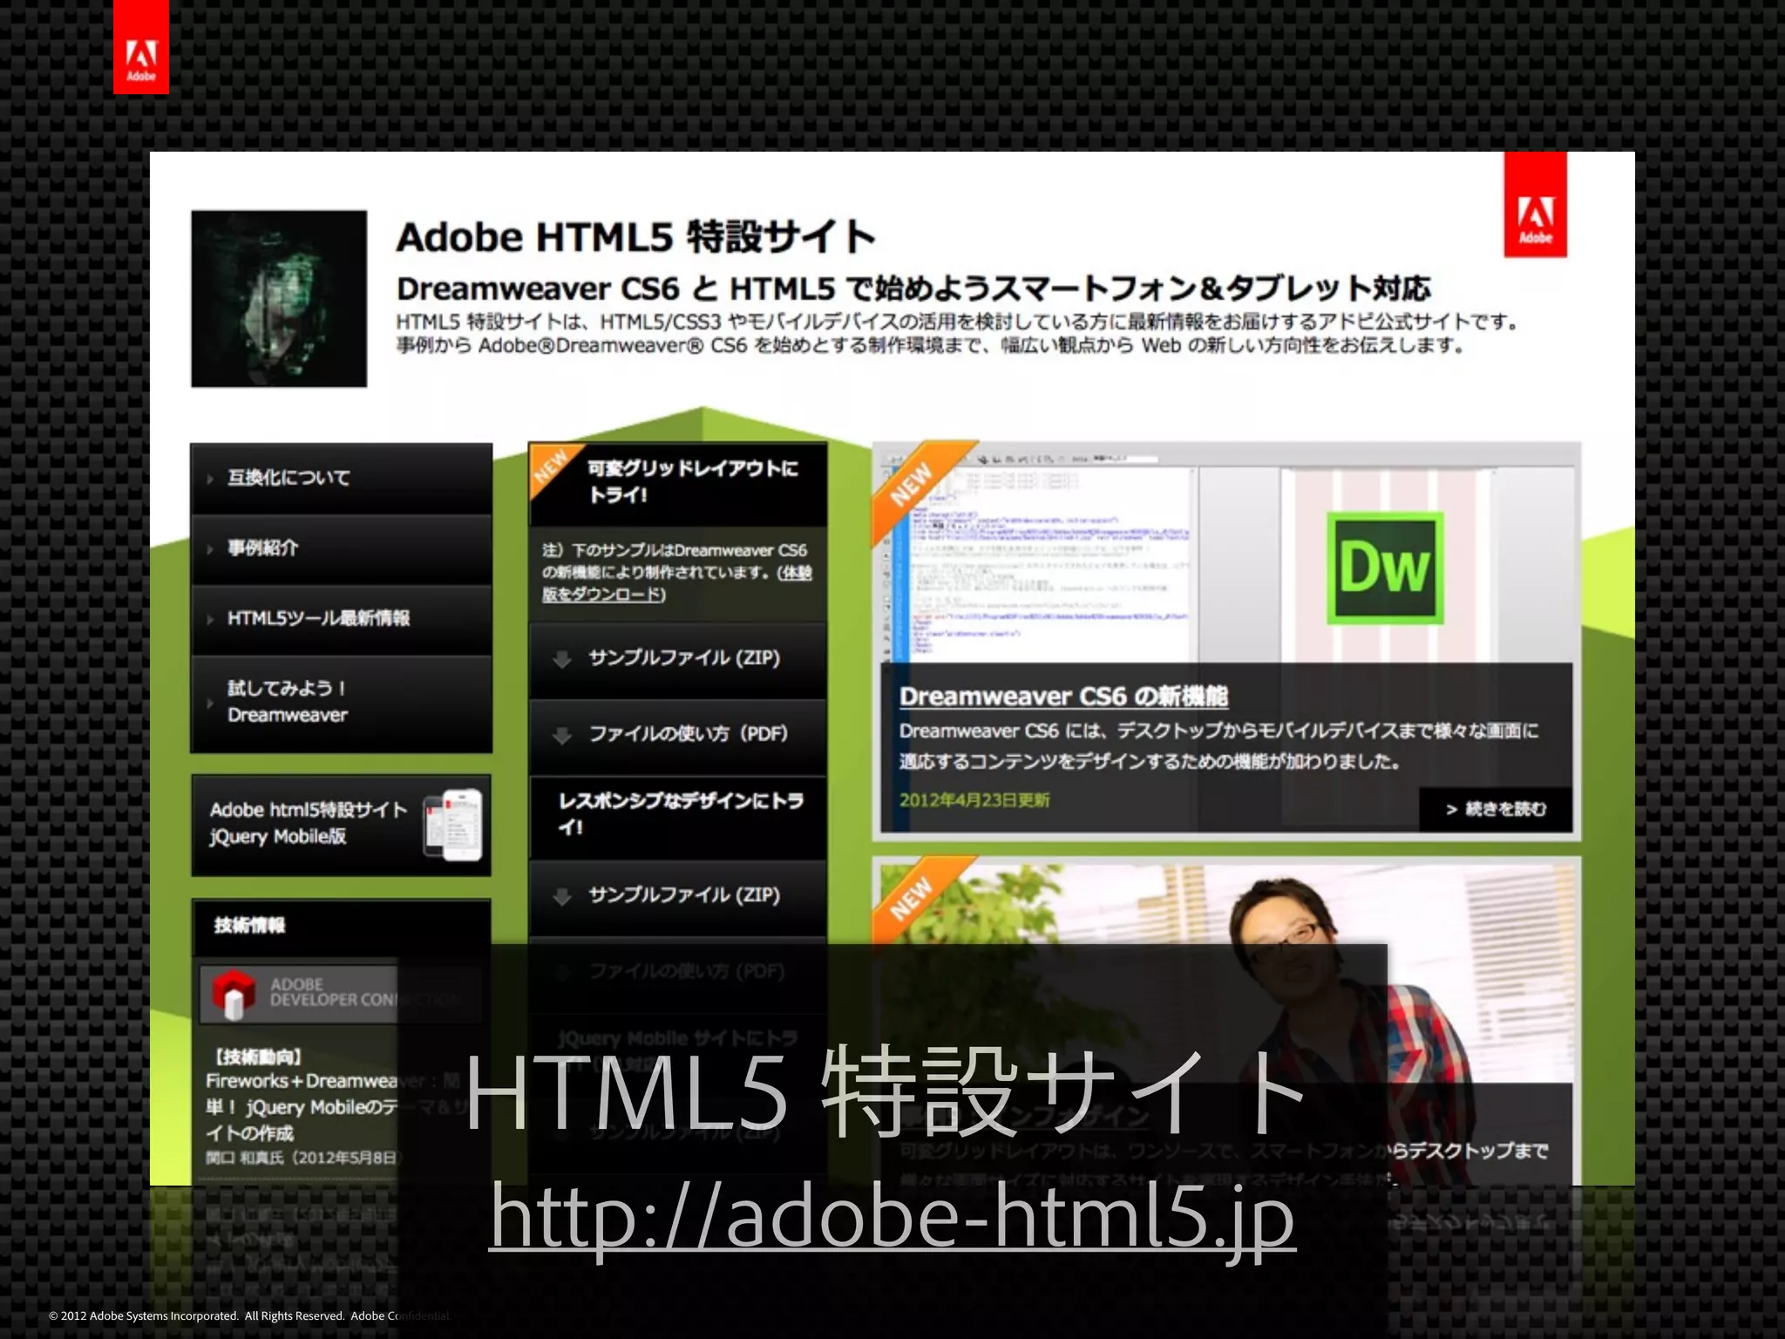Follow the 体験版をダウンロード link
1785x1339 pixels.
pyautogui.click(x=676, y=583)
